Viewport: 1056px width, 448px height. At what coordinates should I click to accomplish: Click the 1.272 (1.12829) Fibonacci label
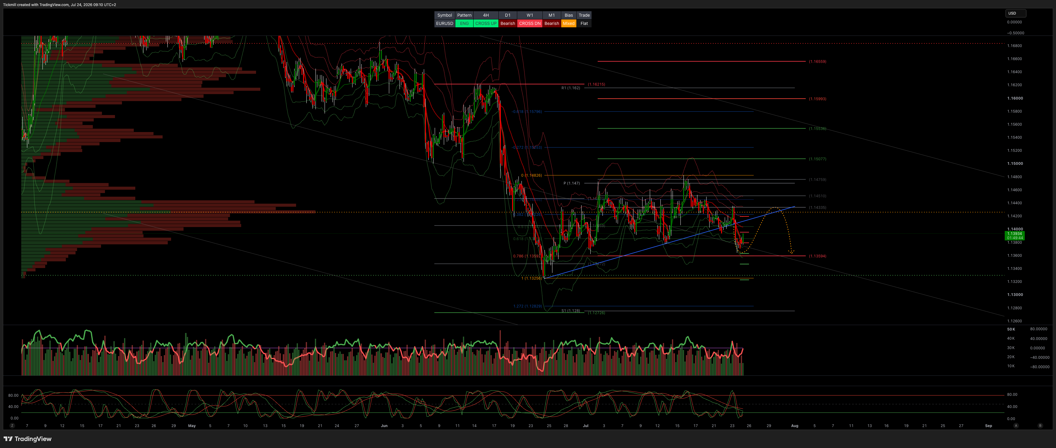[528, 306]
